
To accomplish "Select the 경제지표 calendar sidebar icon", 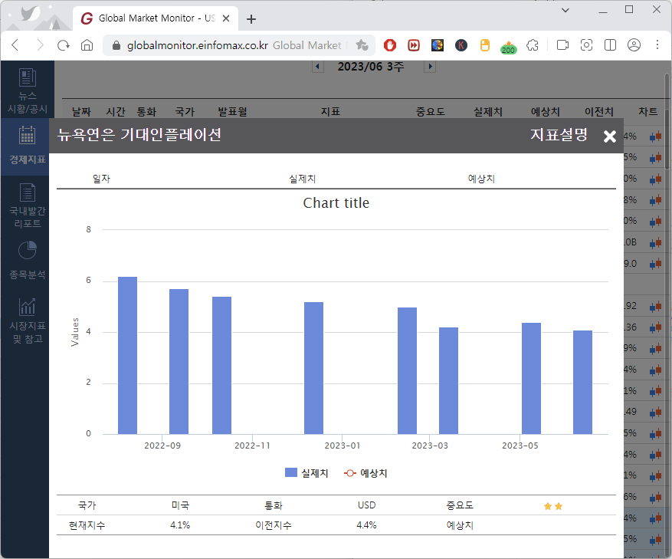I will 28,146.
